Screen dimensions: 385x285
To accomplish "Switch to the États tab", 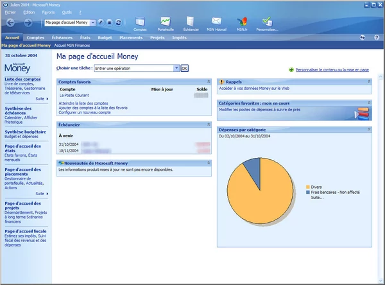I will [85, 38].
